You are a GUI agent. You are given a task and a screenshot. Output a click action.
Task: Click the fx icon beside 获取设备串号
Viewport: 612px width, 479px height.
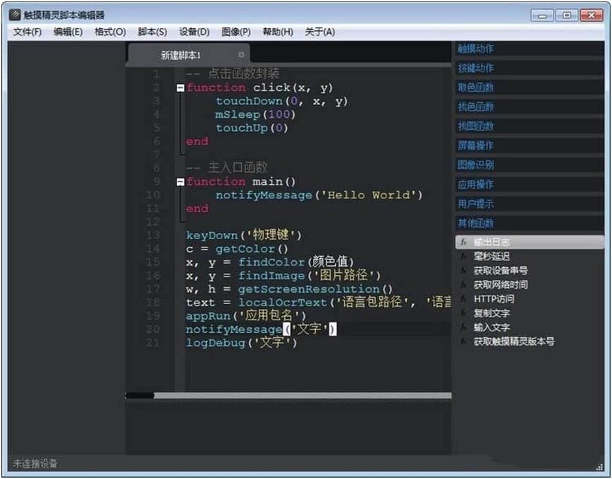click(463, 270)
